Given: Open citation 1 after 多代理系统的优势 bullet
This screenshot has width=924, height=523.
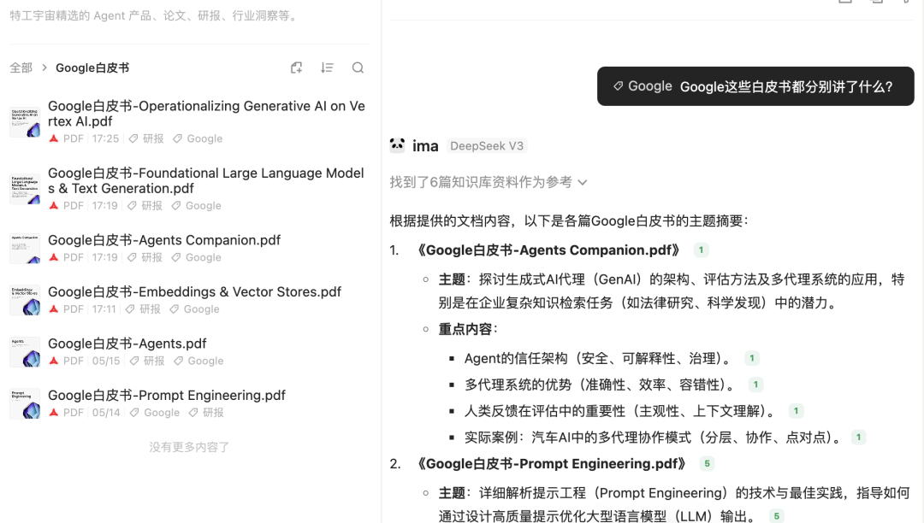Looking at the screenshot, I should 755,385.
